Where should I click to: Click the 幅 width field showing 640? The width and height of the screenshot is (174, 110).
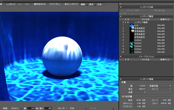31,108
